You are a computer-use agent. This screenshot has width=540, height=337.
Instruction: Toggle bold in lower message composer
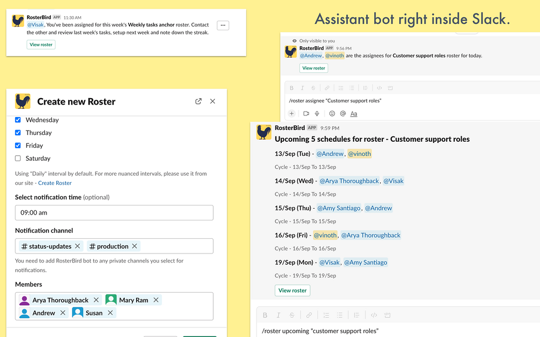(265, 315)
